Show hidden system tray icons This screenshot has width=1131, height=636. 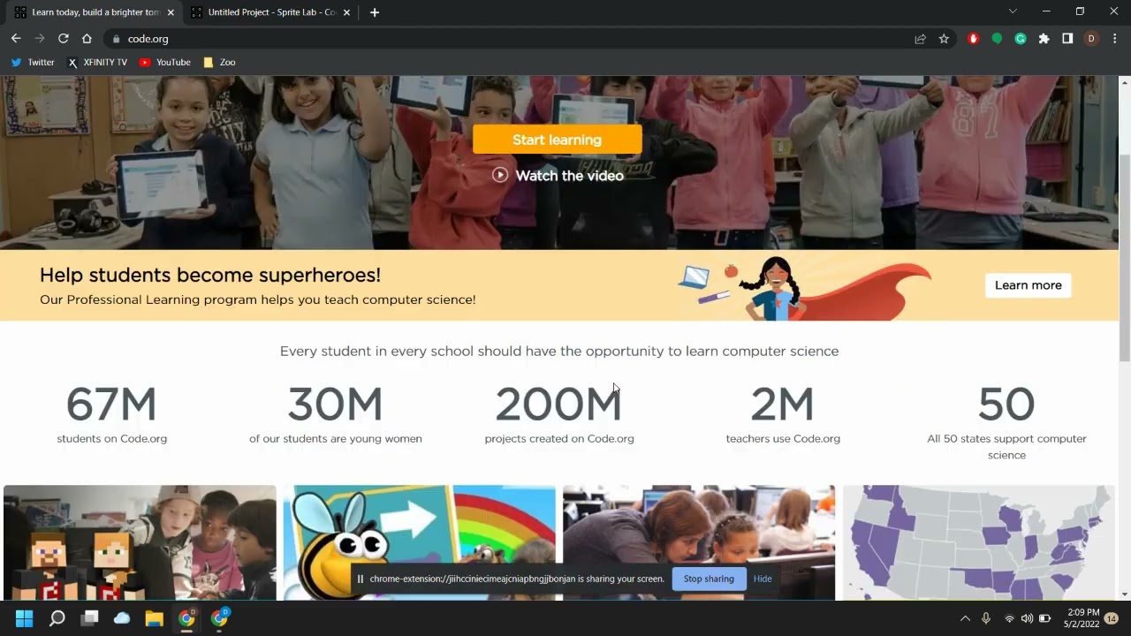point(965,618)
